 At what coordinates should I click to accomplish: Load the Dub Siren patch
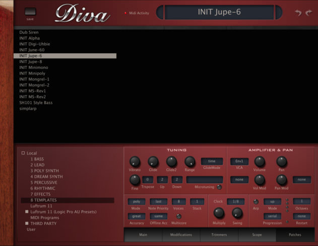tap(29, 32)
